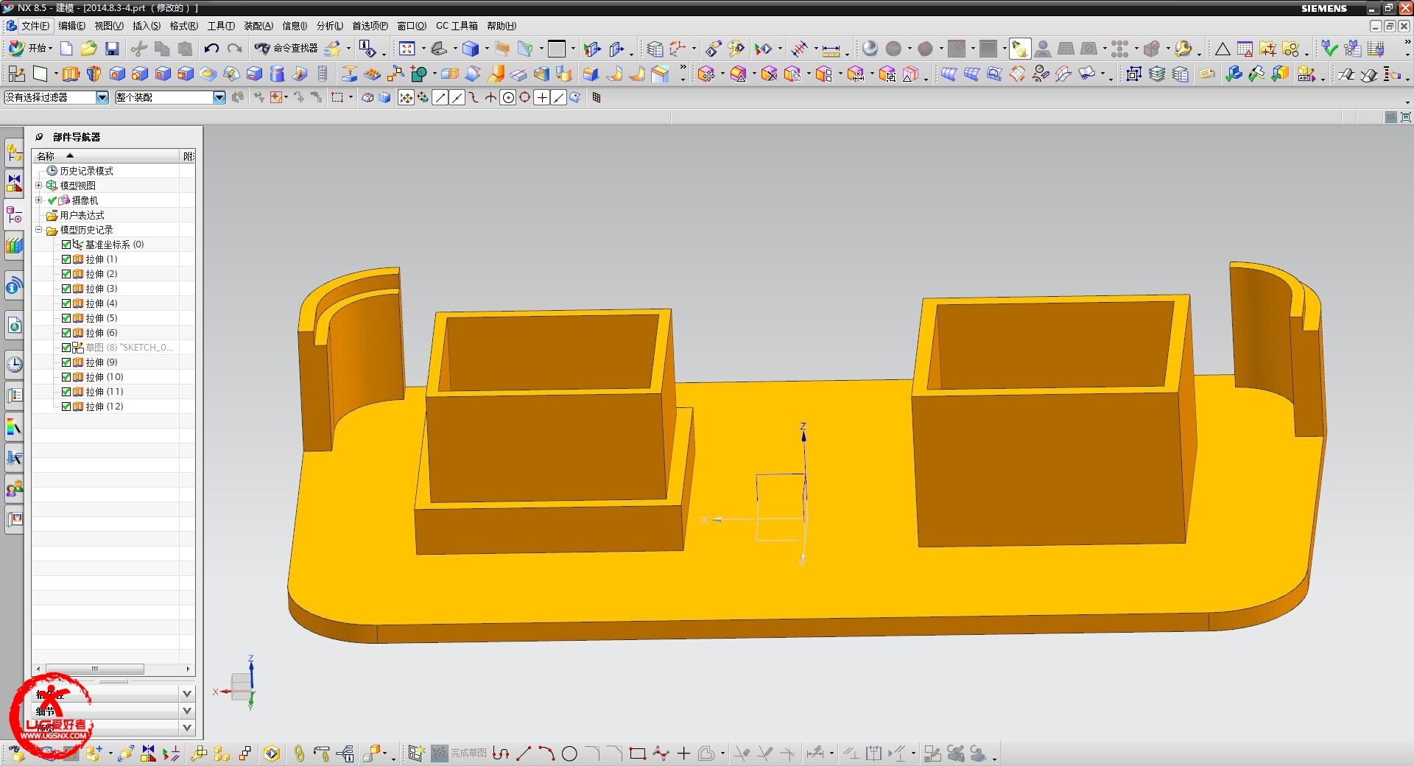The image size is (1414, 766).
Task: Expand the 相关性 panel at the navigator bottom
Action: [x=187, y=694]
